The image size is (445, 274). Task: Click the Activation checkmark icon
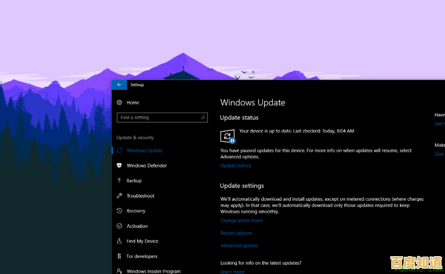pyautogui.click(x=120, y=226)
